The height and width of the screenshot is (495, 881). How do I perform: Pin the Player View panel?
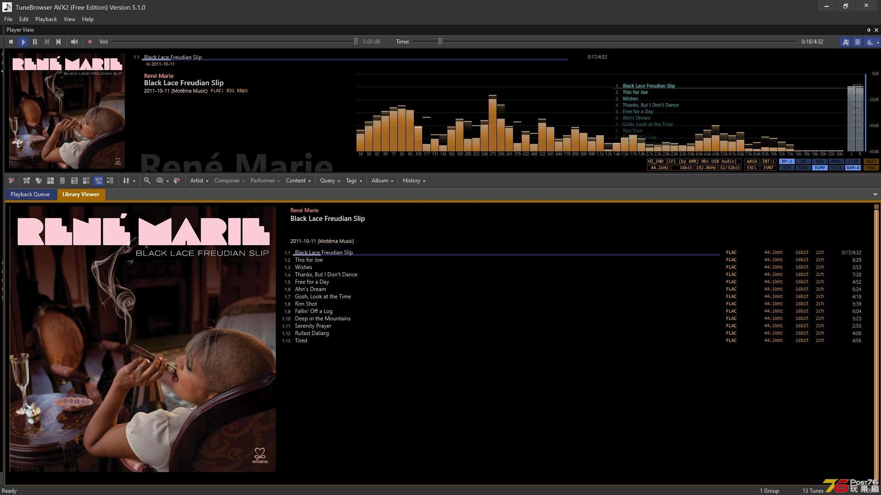point(869,30)
